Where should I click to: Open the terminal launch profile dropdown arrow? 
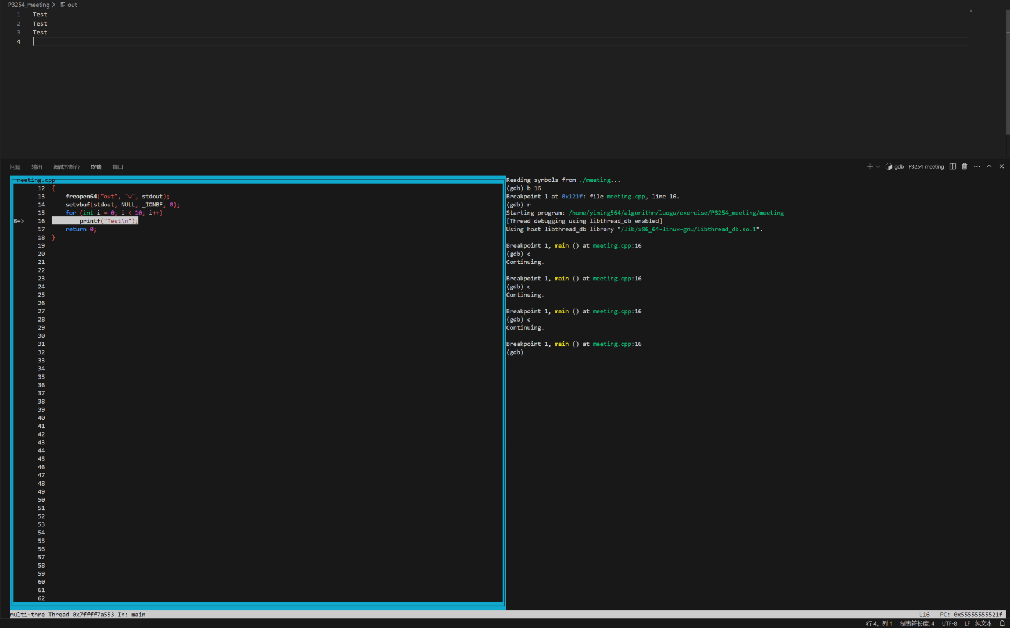(878, 167)
